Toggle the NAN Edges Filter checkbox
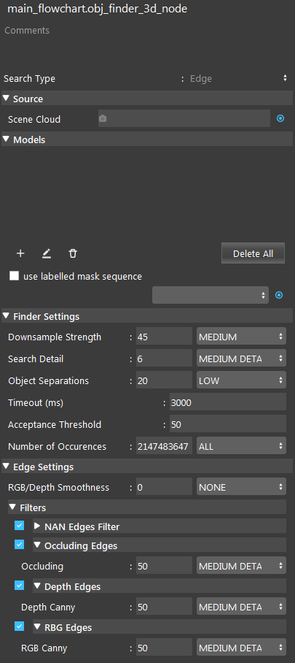This screenshot has height=663, width=295. tap(20, 526)
